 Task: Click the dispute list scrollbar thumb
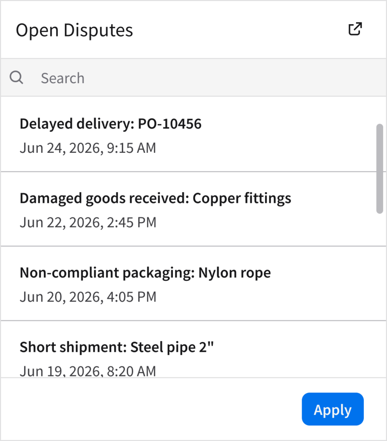click(379, 169)
